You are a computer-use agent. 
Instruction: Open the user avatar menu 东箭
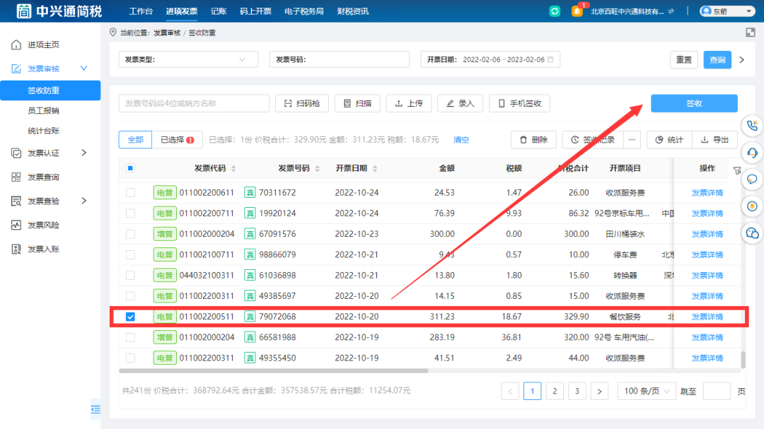(x=727, y=11)
